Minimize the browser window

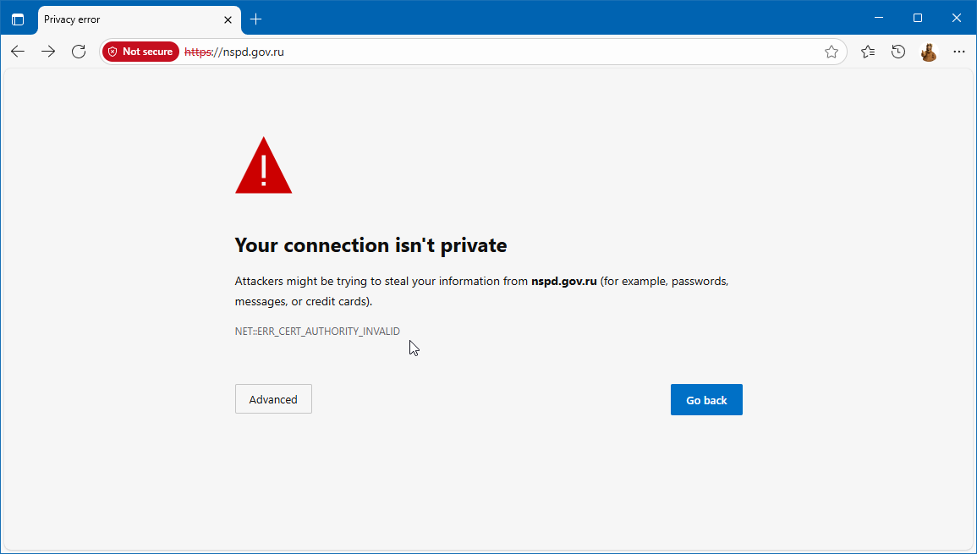point(878,17)
